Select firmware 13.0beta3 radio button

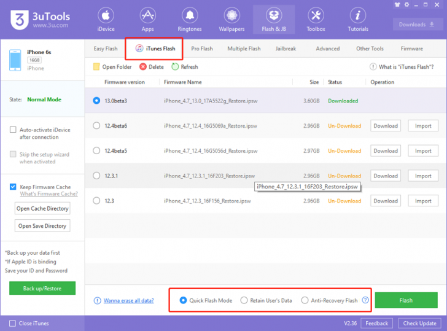click(96, 101)
